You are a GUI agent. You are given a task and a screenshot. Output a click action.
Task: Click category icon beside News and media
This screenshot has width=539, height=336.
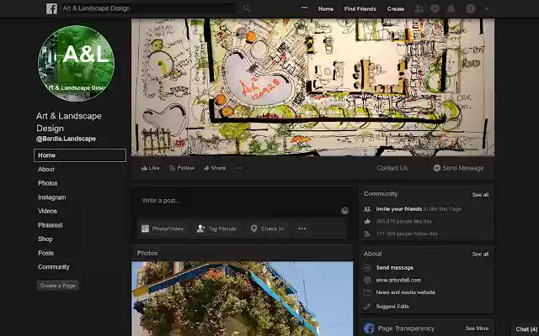[367, 292]
